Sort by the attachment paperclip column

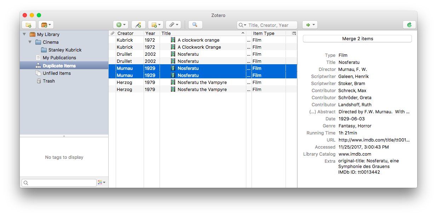point(112,33)
